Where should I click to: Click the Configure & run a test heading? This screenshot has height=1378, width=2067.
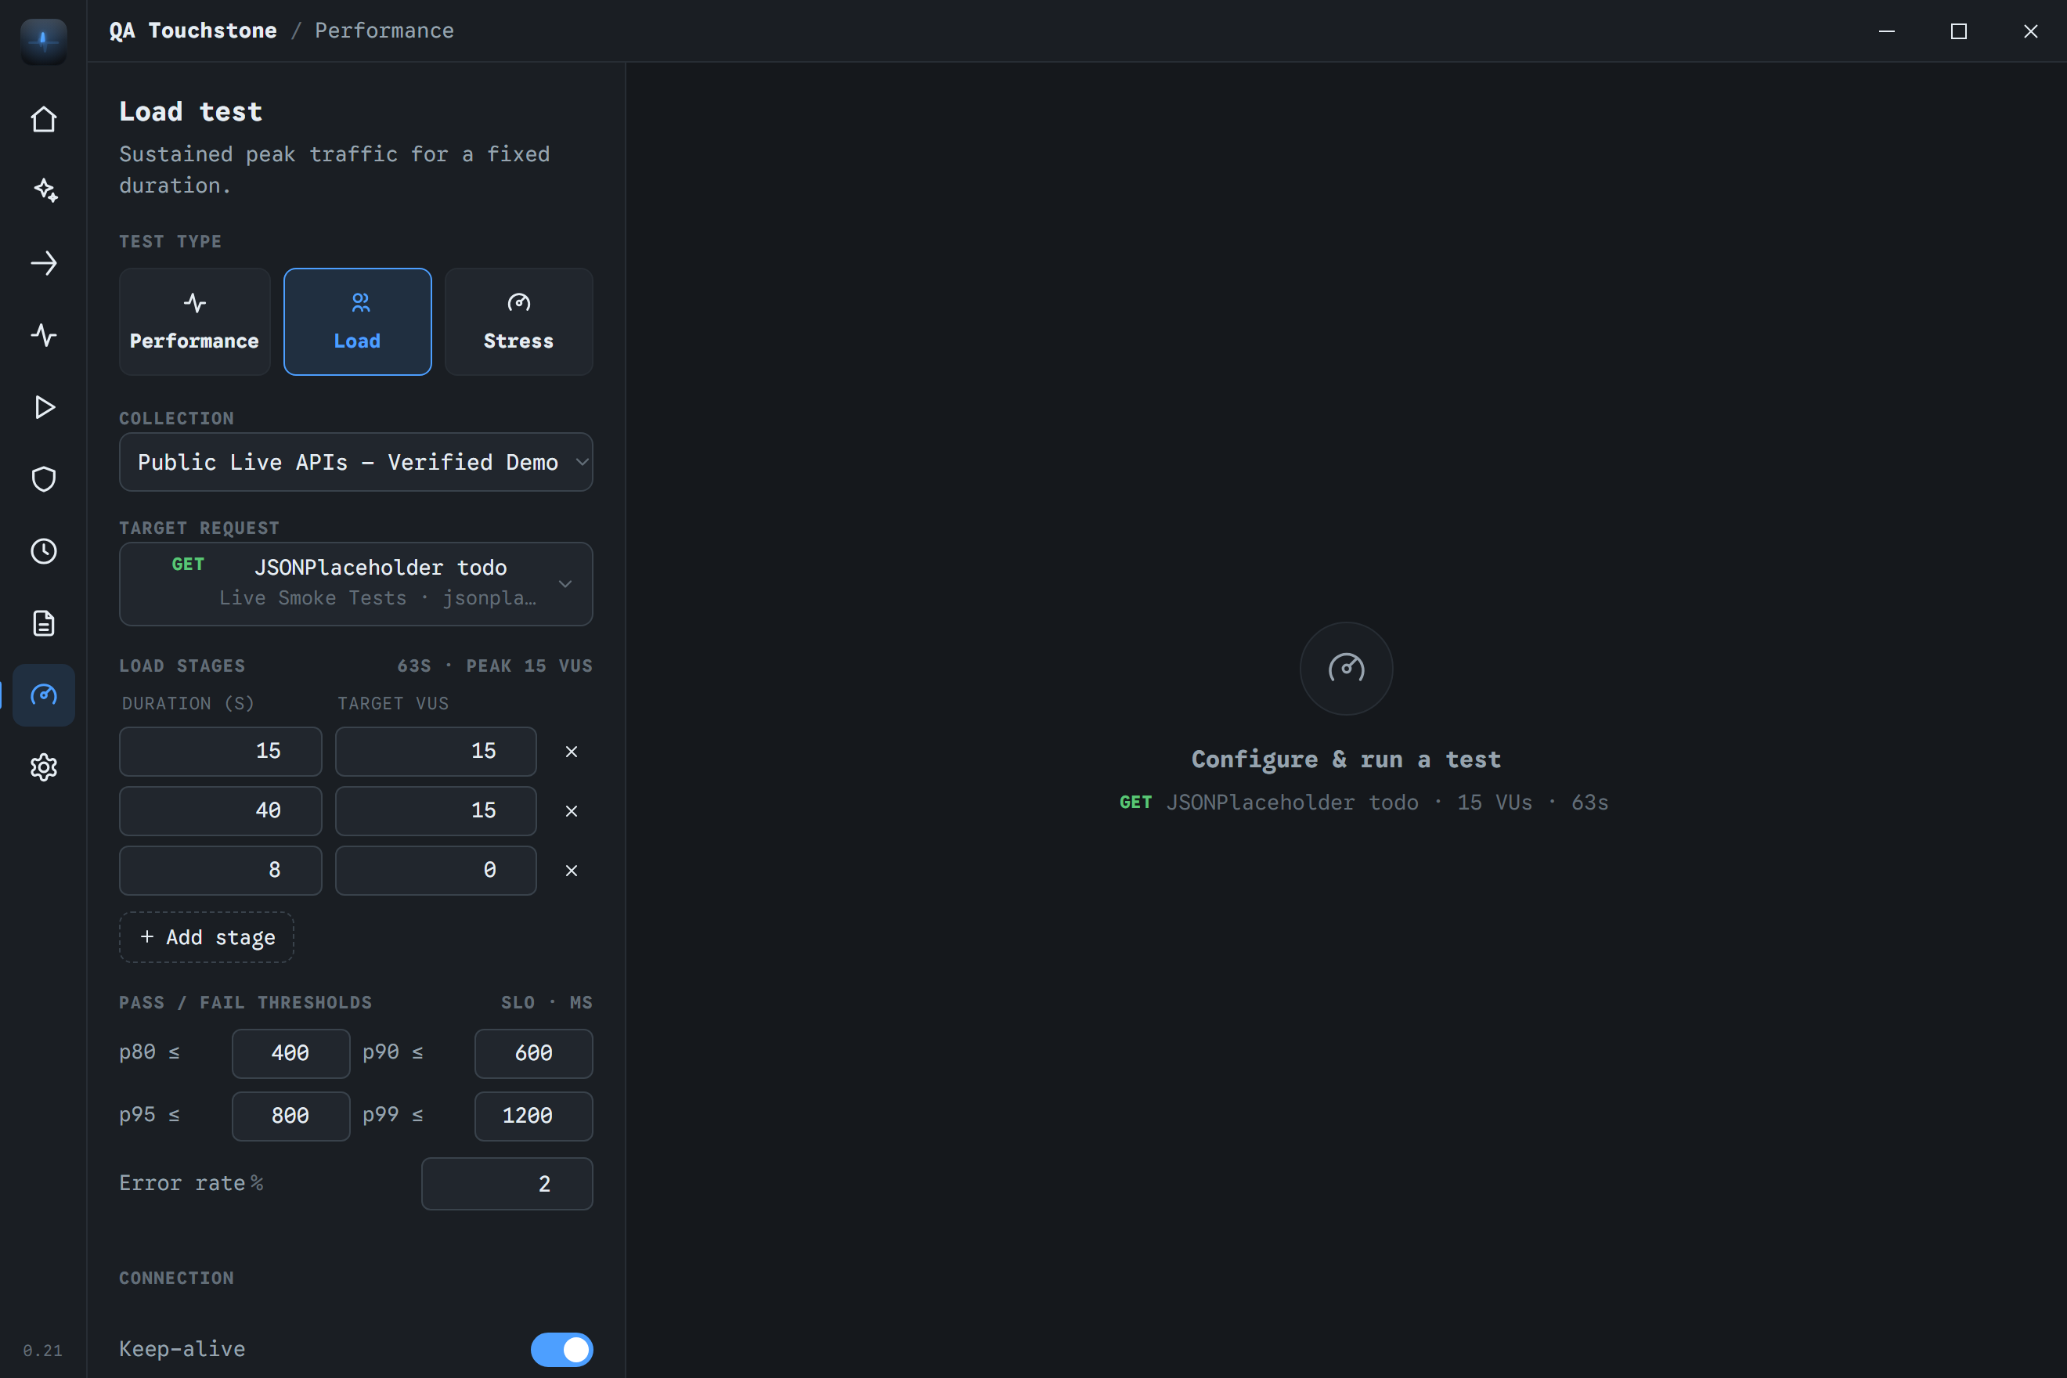point(1347,759)
